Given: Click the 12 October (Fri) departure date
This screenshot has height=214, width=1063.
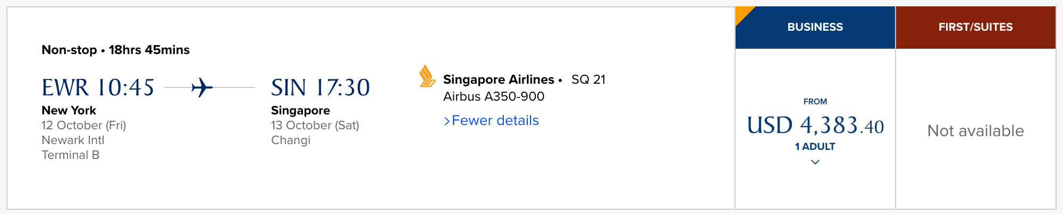Looking at the screenshot, I should 84,126.
